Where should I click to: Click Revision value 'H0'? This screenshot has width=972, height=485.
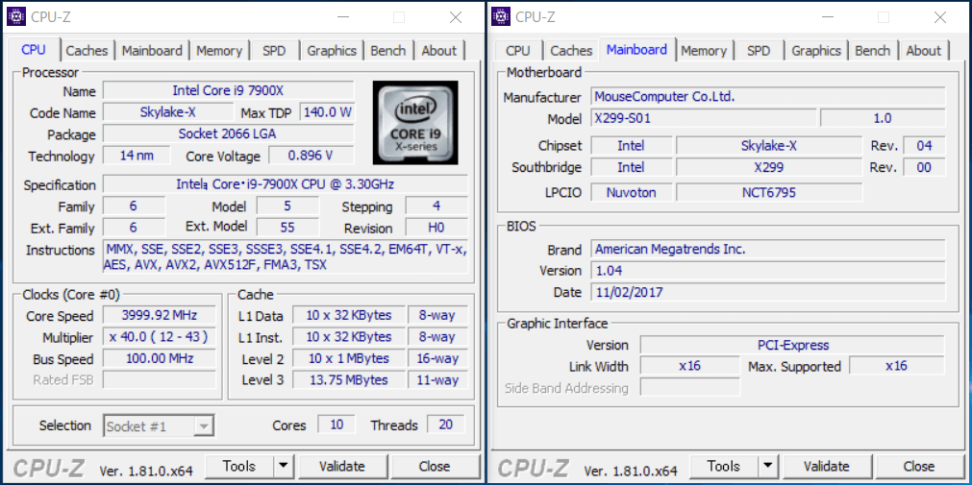click(436, 228)
